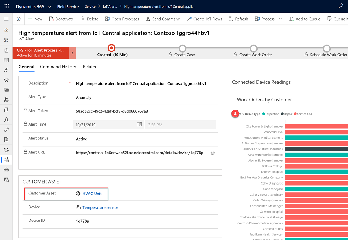Click Send Command
Screen dimensions: 348x240
pos(163,19)
